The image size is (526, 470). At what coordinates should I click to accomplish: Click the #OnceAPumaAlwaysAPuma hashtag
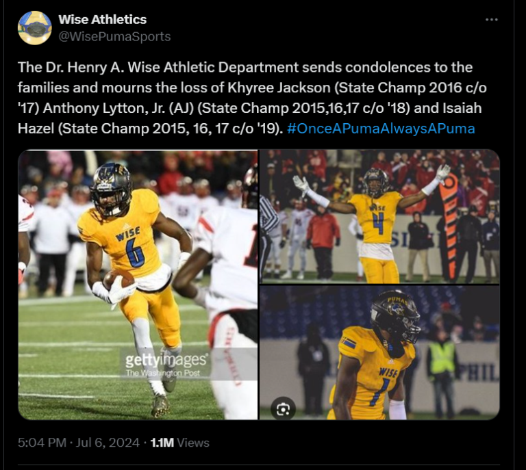[x=381, y=129]
